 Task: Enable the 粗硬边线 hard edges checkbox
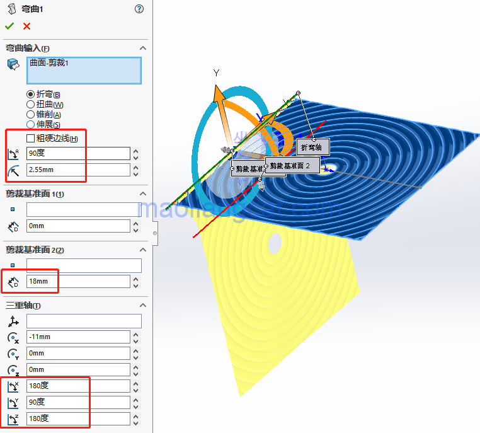pos(30,139)
